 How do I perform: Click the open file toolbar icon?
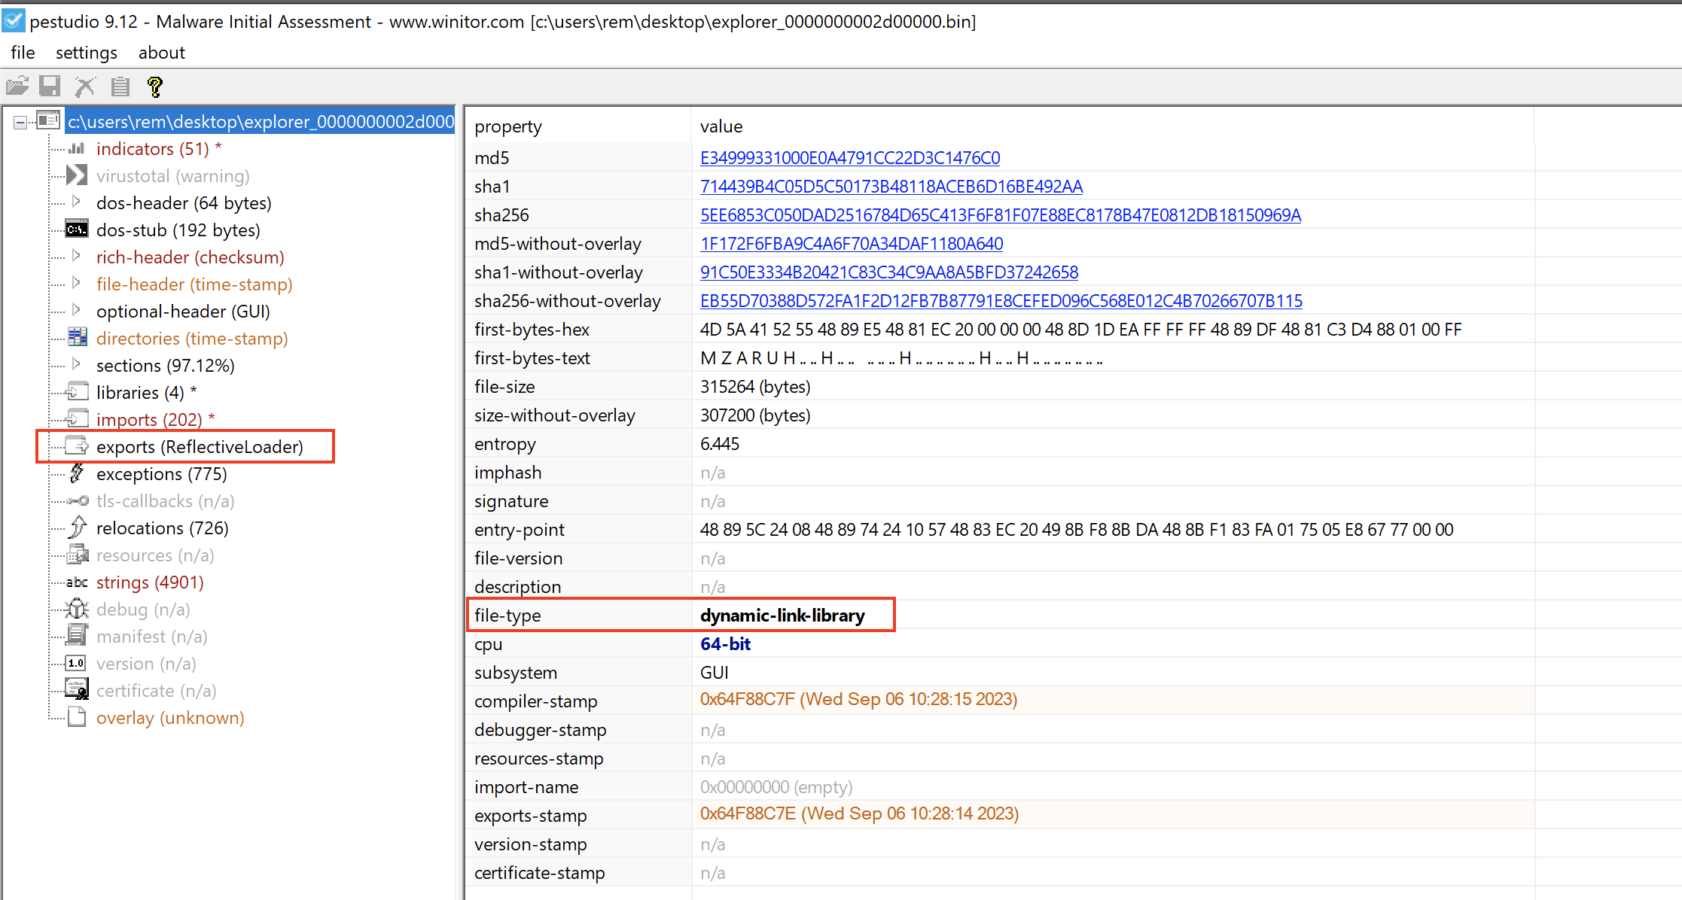17,87
